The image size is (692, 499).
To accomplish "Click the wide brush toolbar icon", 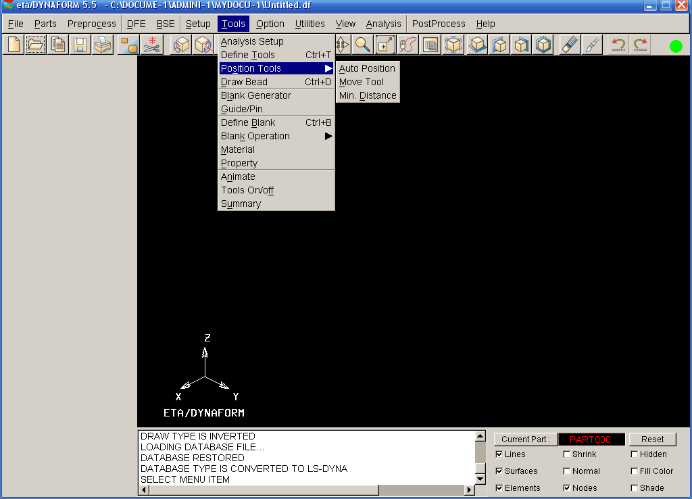I will (x=570, y=45).
